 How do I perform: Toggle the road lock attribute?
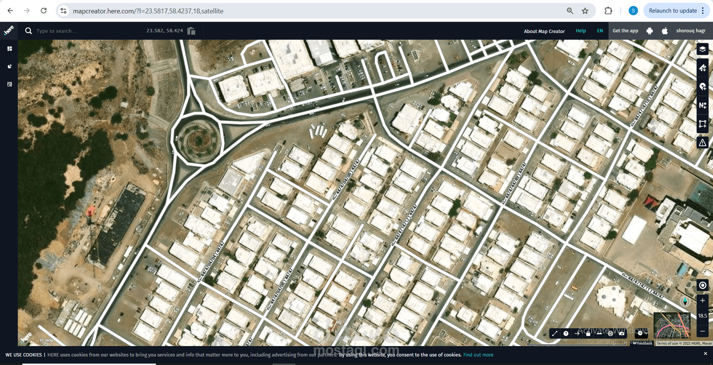[x=588, y=333]
